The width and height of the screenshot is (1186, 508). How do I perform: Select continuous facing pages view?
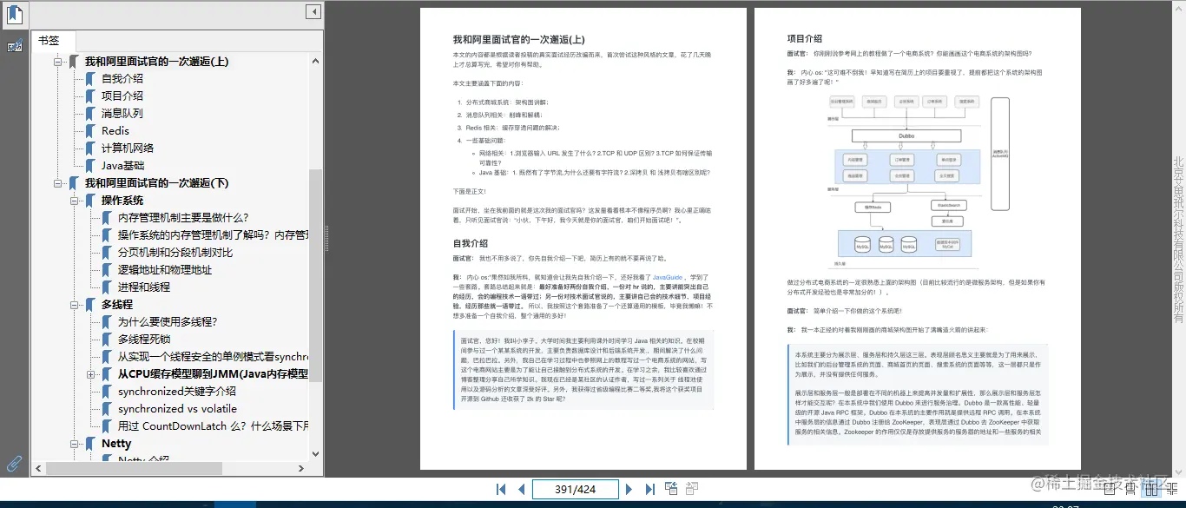tap(1174, 489)
